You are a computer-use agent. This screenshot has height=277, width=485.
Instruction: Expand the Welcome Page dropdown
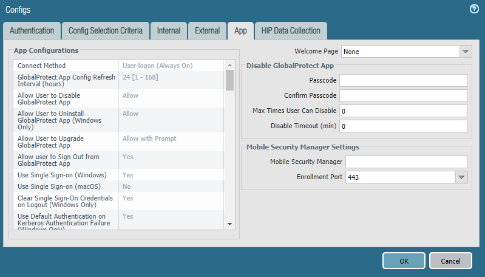466,52
